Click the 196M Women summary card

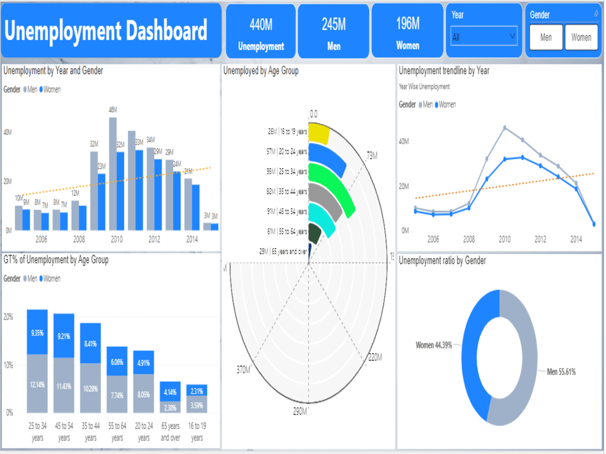(407, 30)
